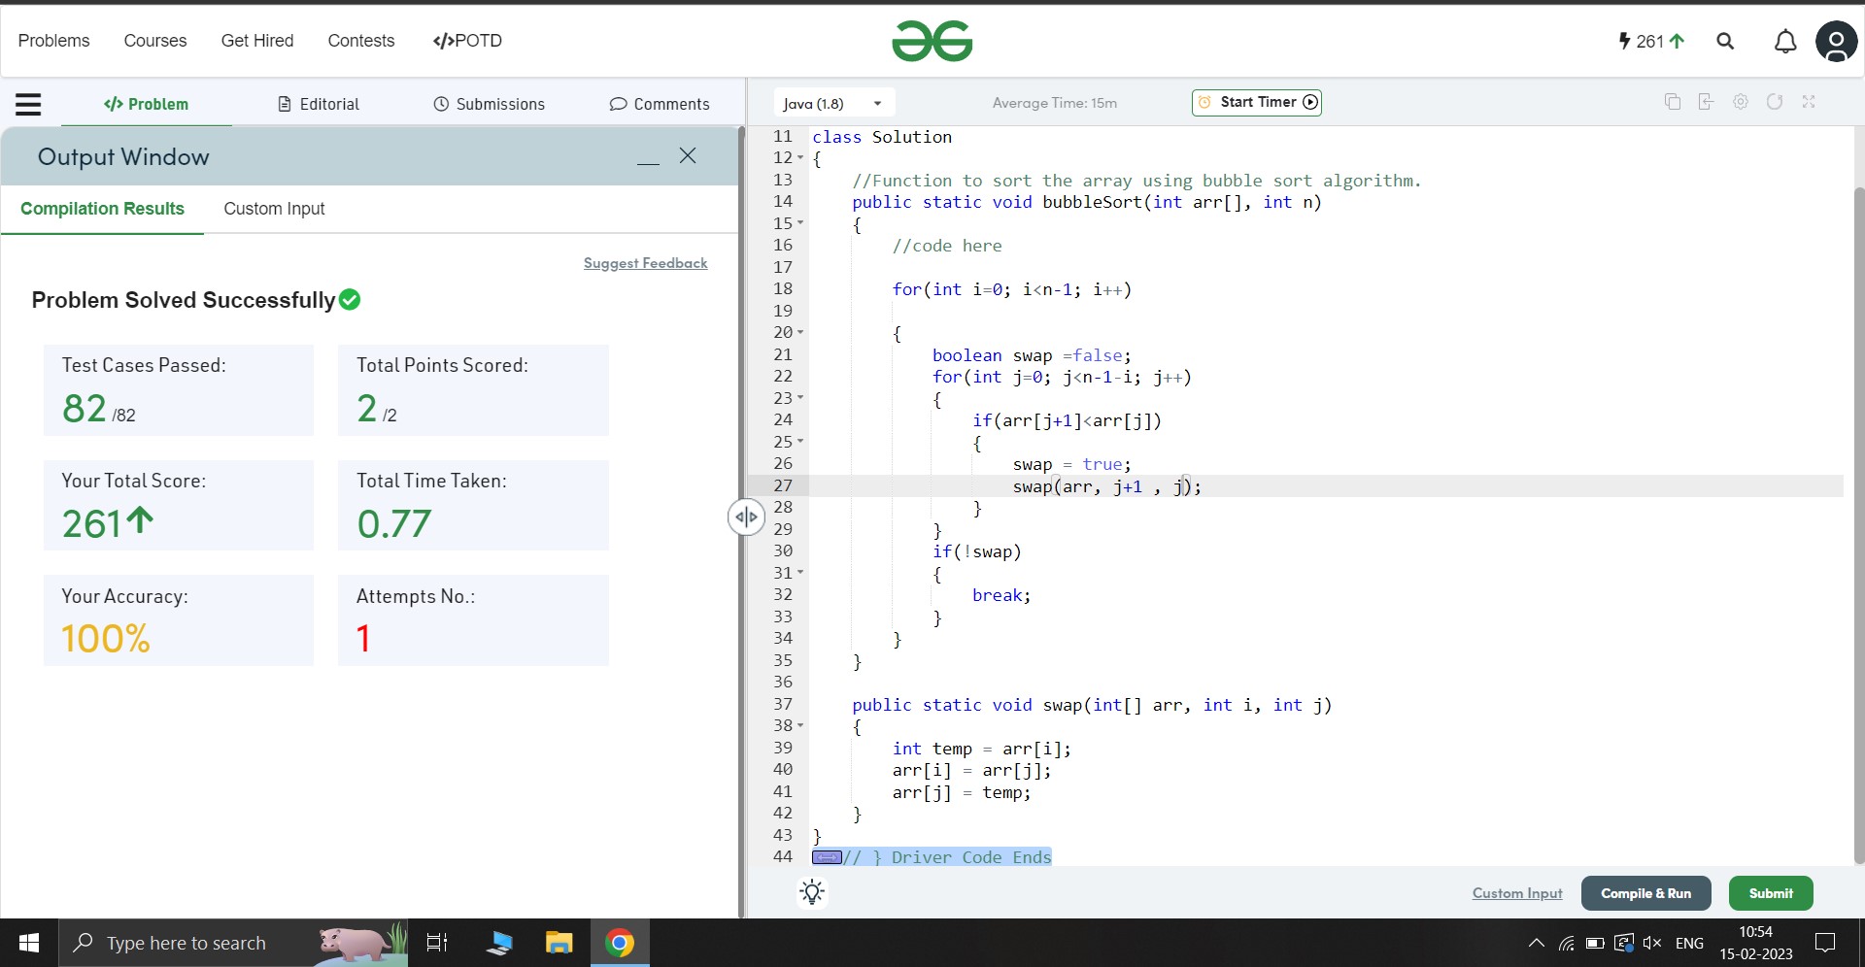Open the Submissions tab
The height and width of the screenshot is (967, 1865).
click(x=490, y=104)
